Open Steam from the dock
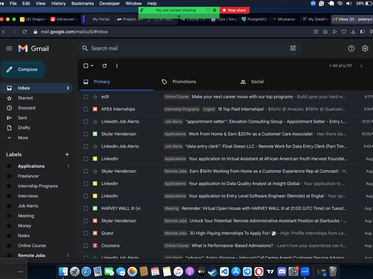The height and width of the screenshot is (279, 373). pos(213,272)
